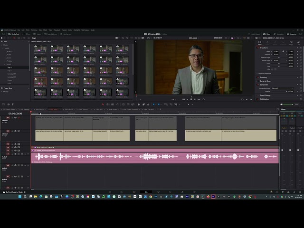The image size is (304, 228).
Task: Reset the Transform section with reset icon
Action: [x=301, y=47]
